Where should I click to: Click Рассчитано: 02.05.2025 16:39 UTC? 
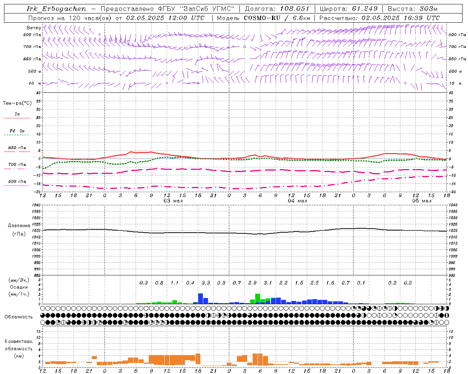point(380,18)
